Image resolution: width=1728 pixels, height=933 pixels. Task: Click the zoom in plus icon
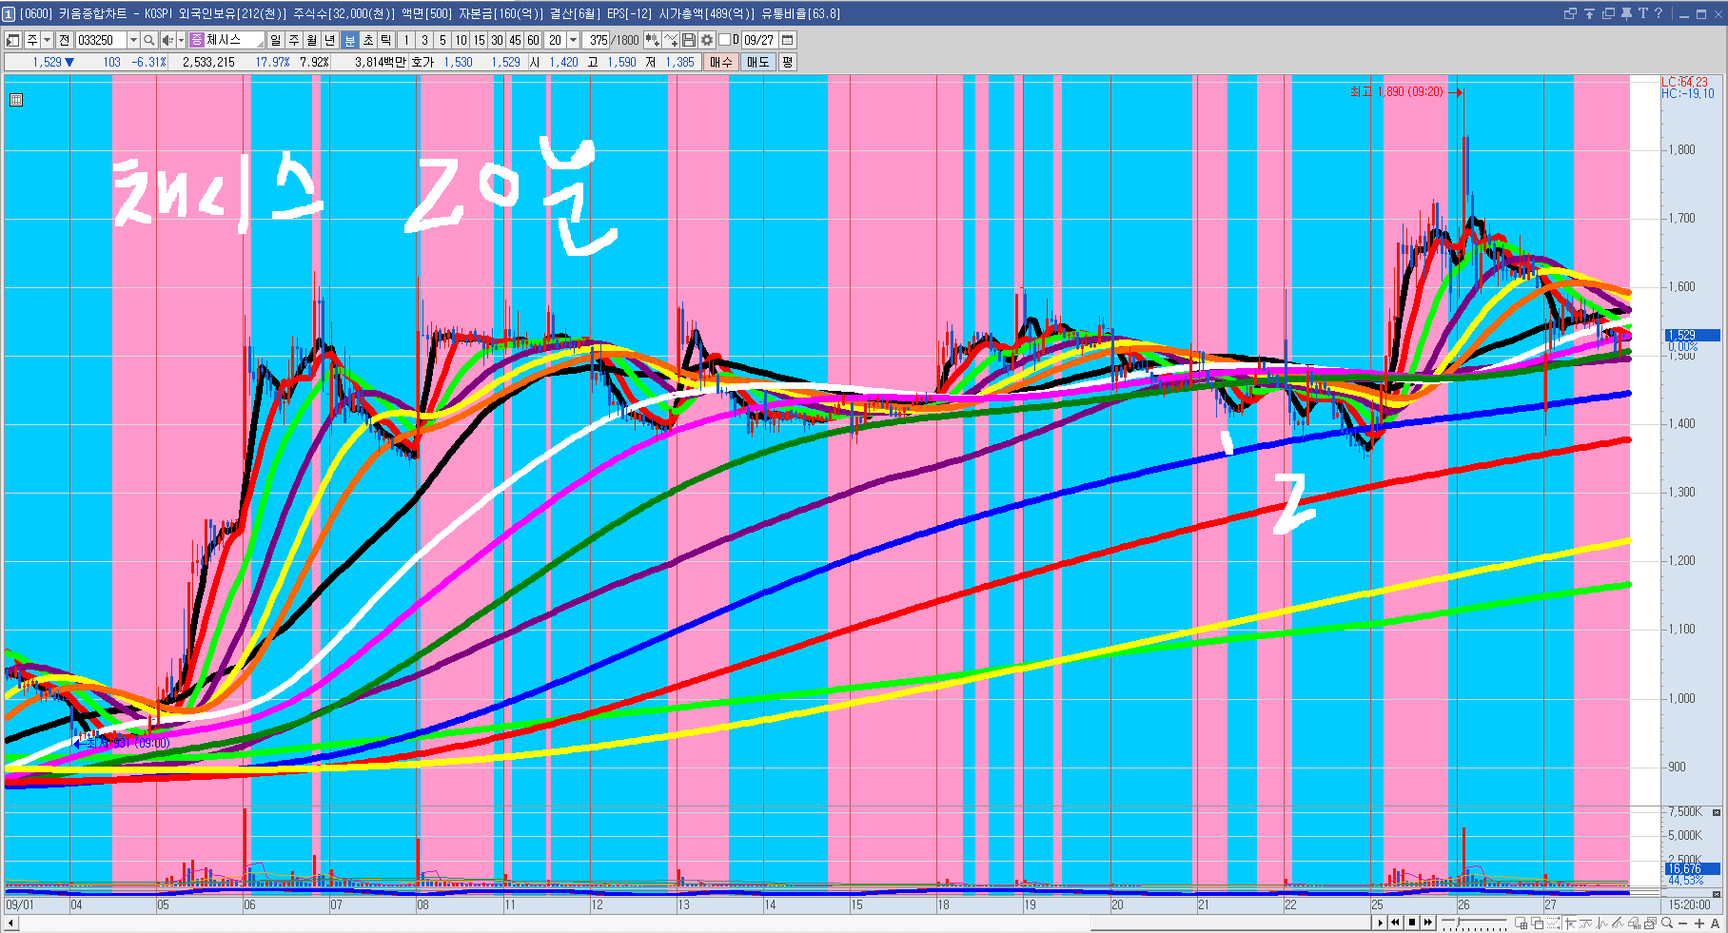click(x=1699, y=923)
